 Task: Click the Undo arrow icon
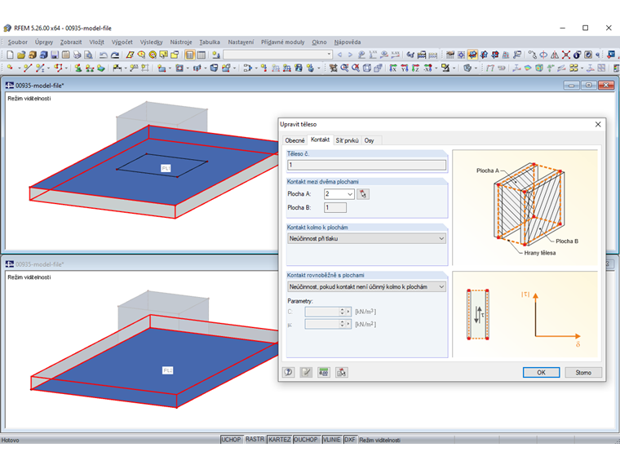[x=104, y=55]
